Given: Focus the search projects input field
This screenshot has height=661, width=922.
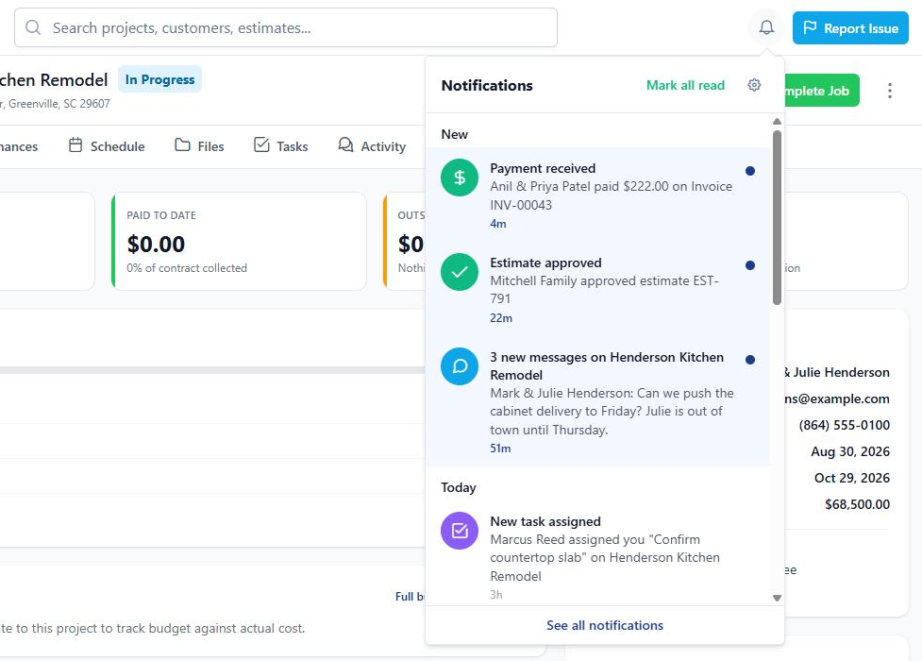Looking at the screenshot, I should pyautogui.click(x=286, y=27).
